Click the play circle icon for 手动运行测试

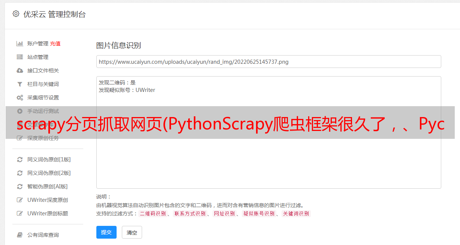click(x=20, y=111)
